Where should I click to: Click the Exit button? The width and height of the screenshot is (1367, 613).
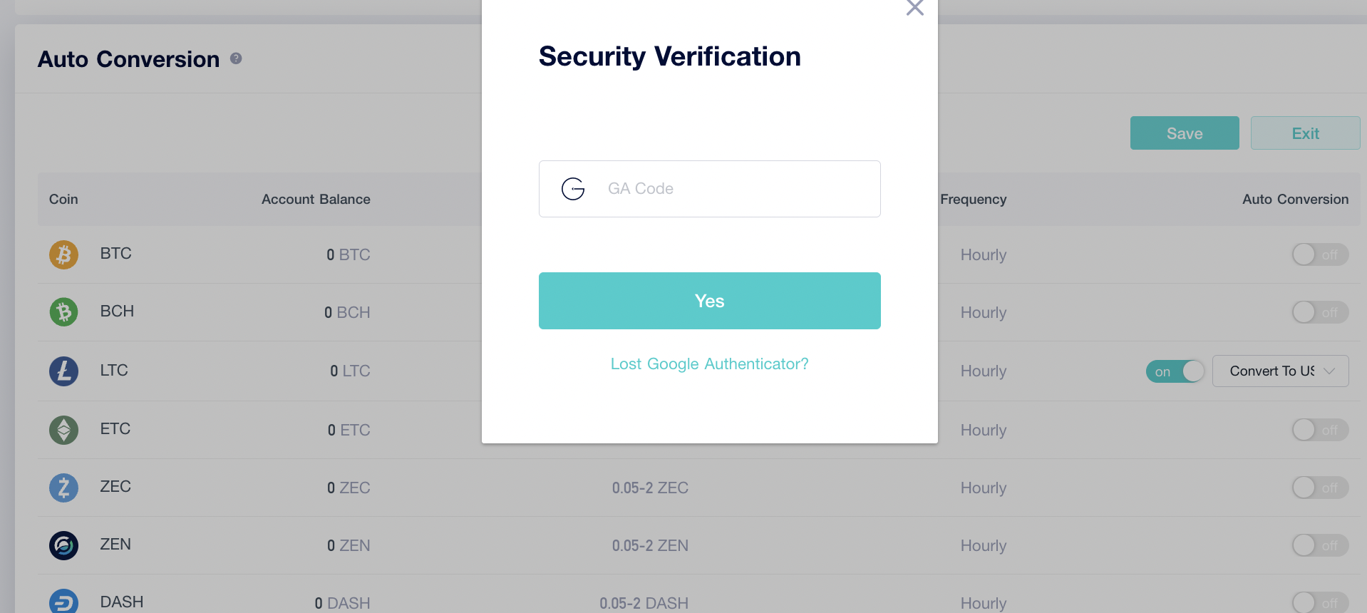pos(1304,133)
